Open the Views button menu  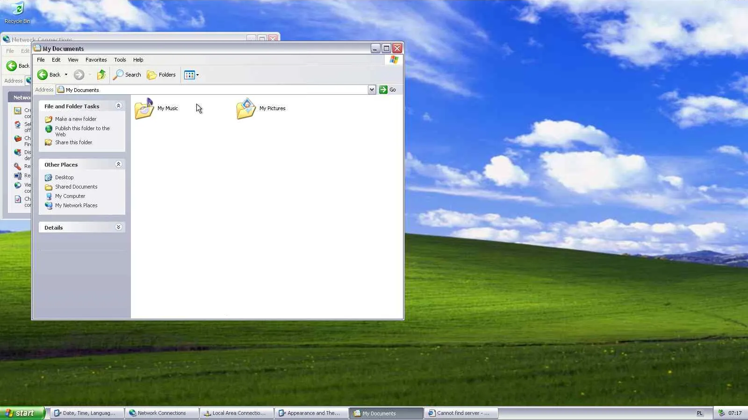click(x=192, y=75)
